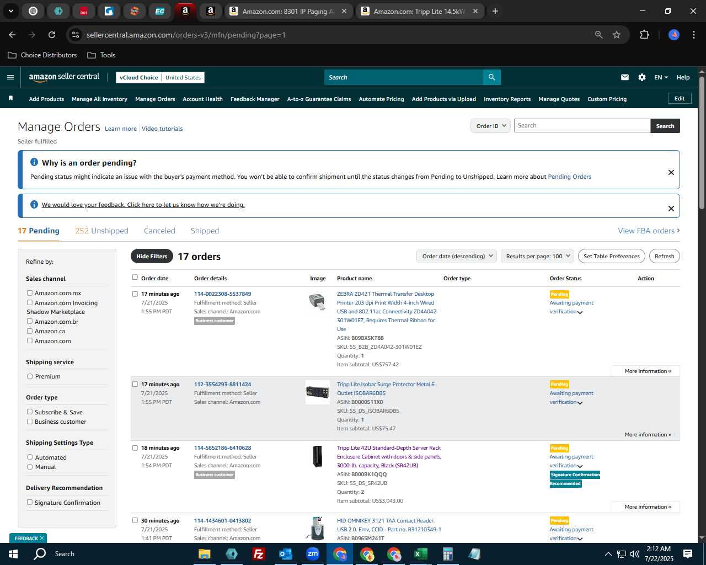The width and height of the screenshot is (706, 565).
Task: Open the Chrome profile avatar
Action: [674, 35]
